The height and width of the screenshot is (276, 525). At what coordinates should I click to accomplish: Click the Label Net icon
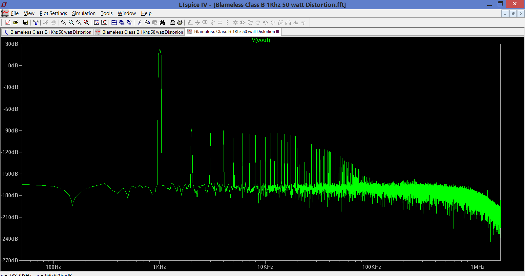pyautogui.click(x=205, y=23)
